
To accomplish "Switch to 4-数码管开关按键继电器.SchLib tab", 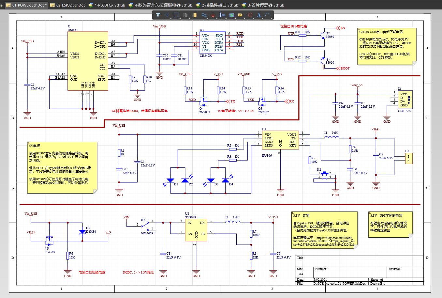I will (x=160, y=5).
